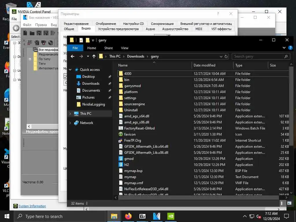296x222 pixels.
Task: Open notification center icon
Action: point(286,216)
